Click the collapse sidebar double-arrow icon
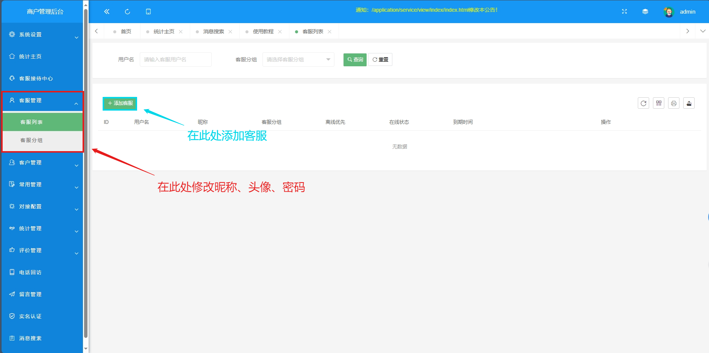 pos(106,11)
